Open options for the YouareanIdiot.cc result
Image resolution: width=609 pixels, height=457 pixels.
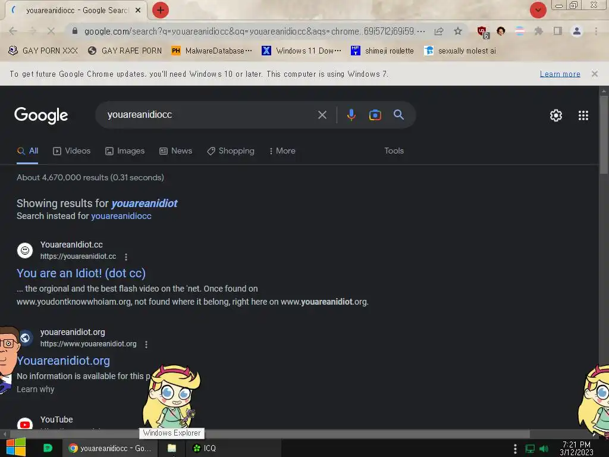click(126, 257)
